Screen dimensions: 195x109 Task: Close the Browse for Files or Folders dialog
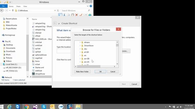tap(119, 29)
